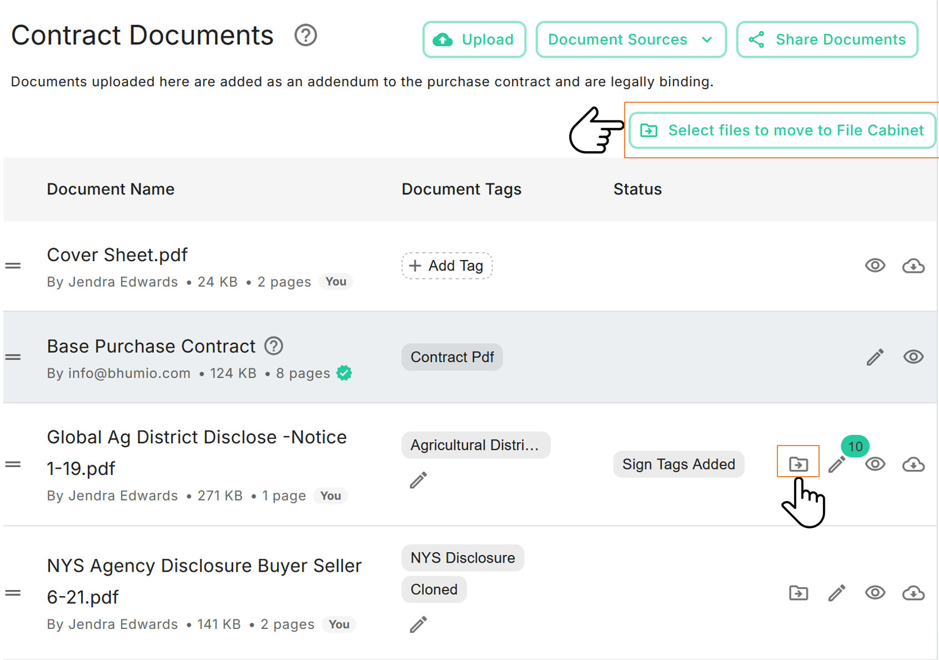Image resolution: width=939 pixels, height=660 pixels.
Task: Click the Agricultural Distri... tag
Action: click(x=476, y=445)
